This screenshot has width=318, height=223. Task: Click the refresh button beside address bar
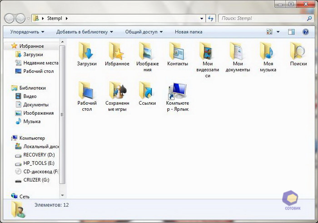click(210, 18)
